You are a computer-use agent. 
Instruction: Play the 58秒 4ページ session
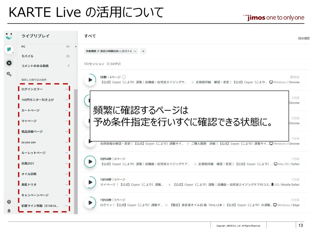point(90,80)
